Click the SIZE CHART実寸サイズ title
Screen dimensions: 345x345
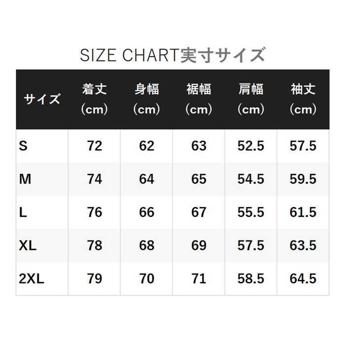(172, 55)
